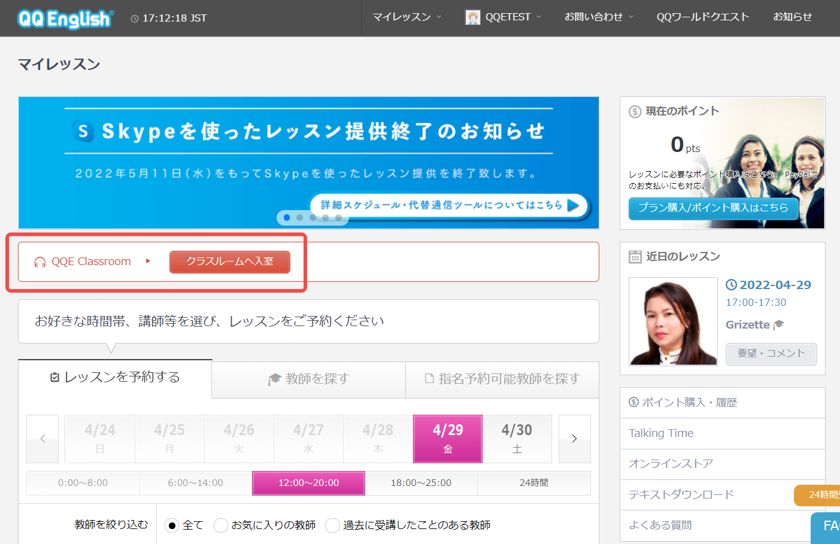Click the dollar coin icon beside 現在のポイント

tap(635, 111)
